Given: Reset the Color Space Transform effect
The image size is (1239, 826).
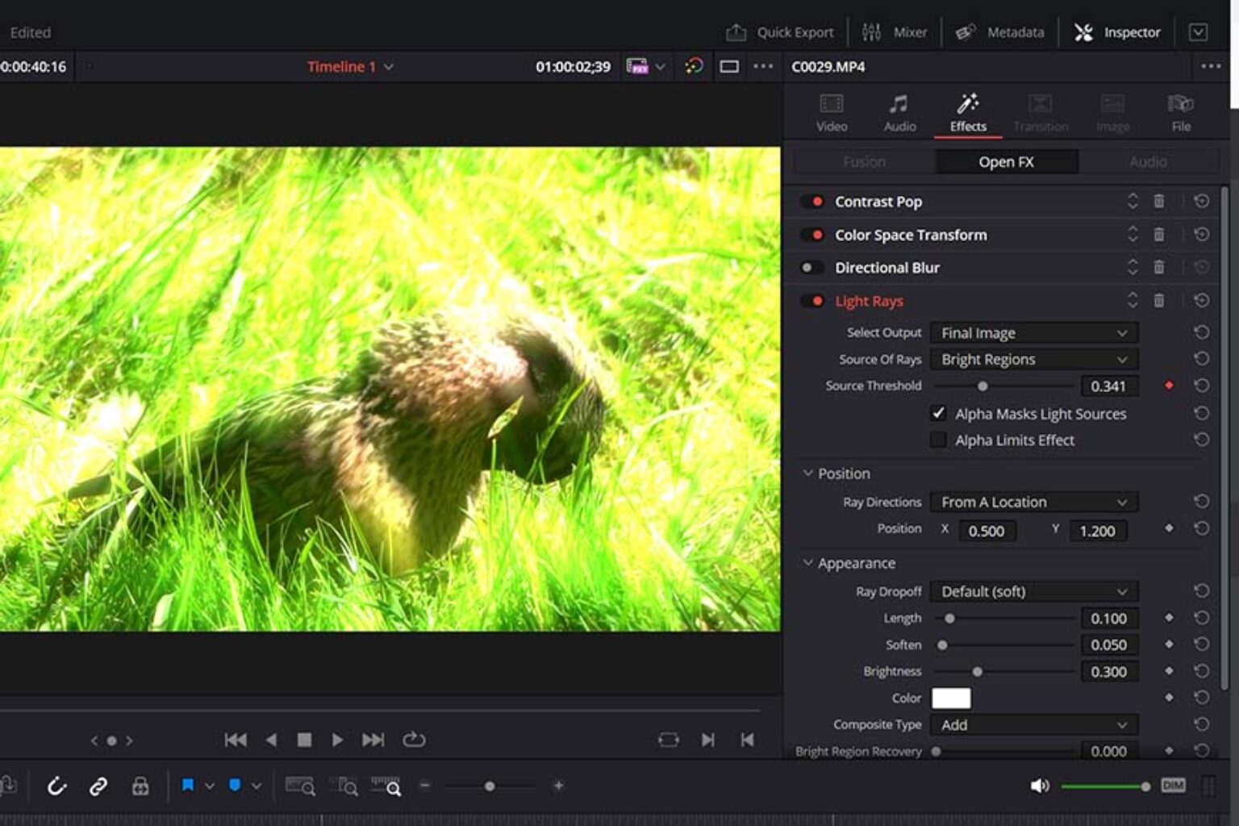Looking at the screenshot, I should coord(1201,235).
